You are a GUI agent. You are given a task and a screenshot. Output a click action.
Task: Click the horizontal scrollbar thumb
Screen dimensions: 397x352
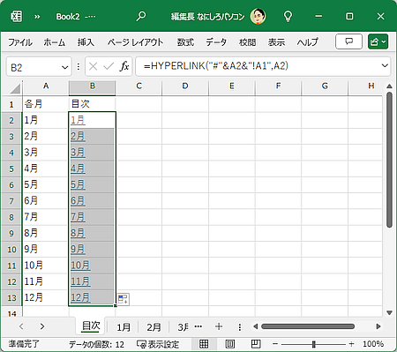pos(308,326)
